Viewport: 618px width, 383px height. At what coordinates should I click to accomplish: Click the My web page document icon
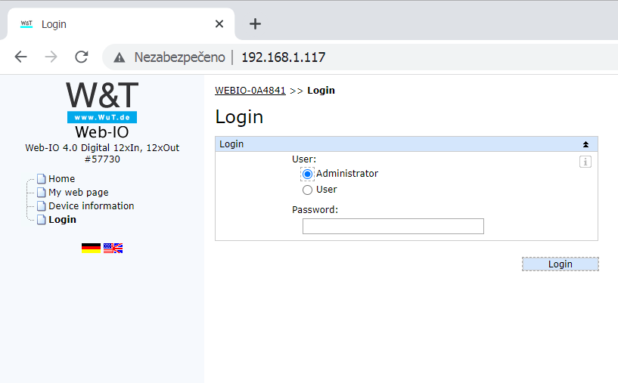[42, 193]
